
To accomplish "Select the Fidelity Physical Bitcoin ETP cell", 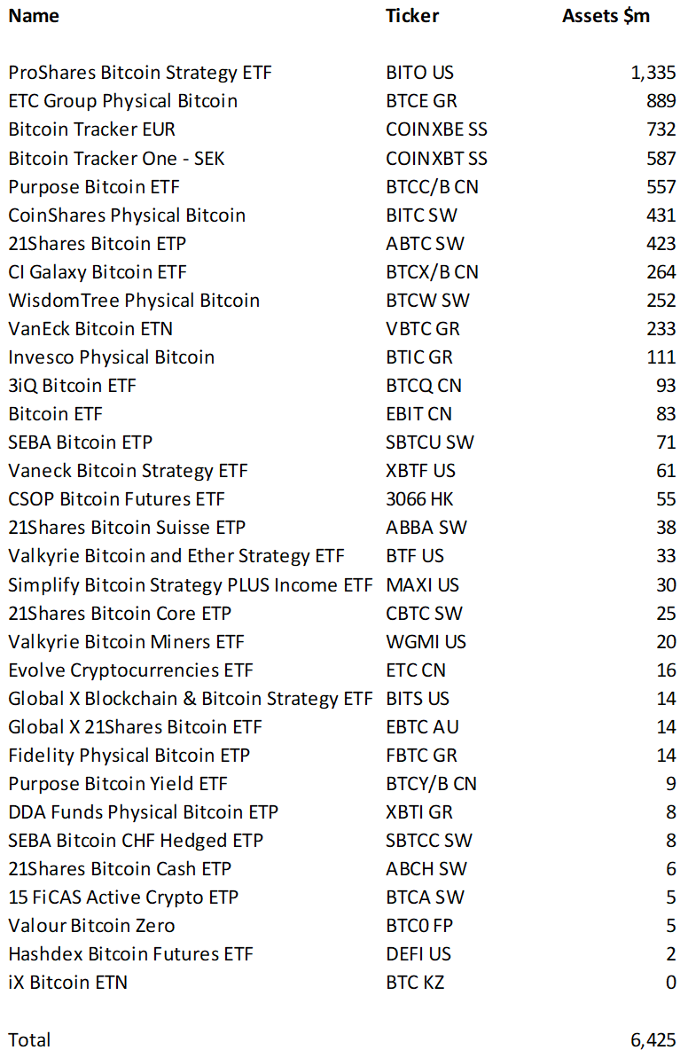I will pos(129,756).
